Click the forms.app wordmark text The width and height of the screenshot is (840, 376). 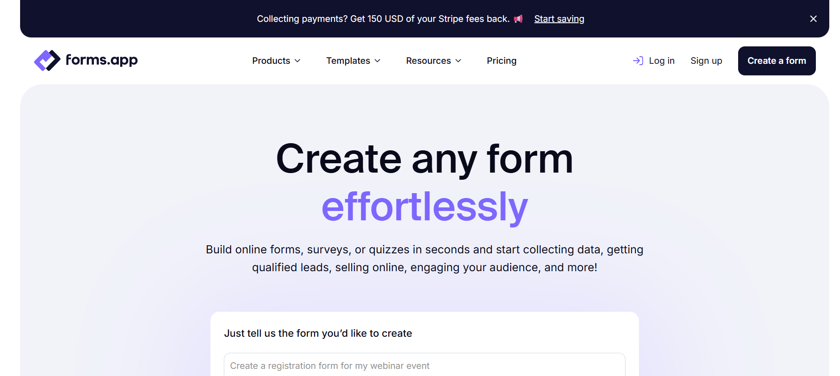coord(101,60)
